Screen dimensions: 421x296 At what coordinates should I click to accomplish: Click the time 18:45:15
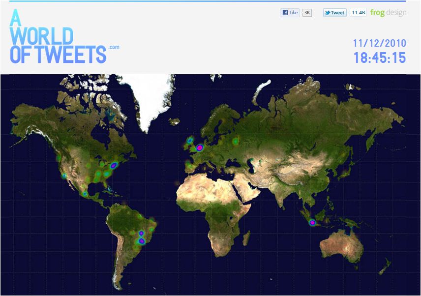379,58
